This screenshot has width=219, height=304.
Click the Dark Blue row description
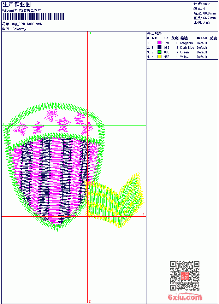187,47
